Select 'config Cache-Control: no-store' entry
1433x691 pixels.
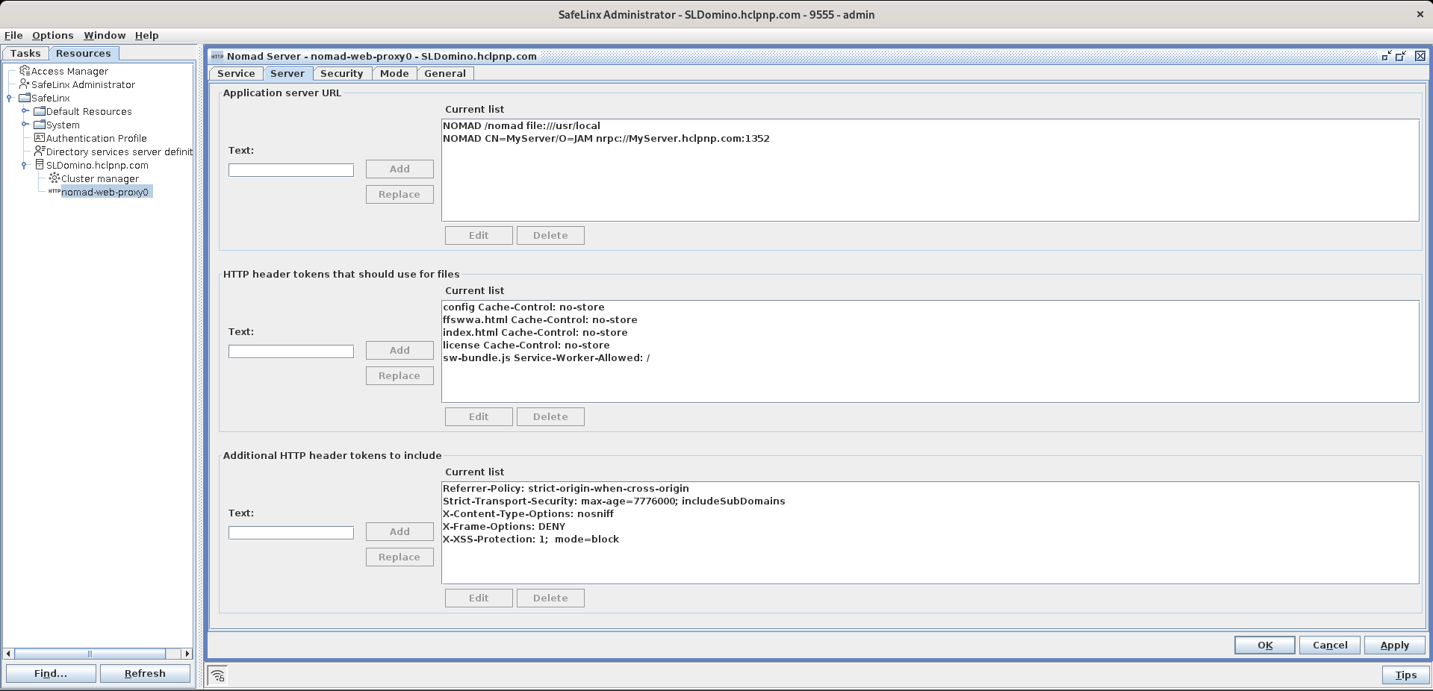click(930, 307)
